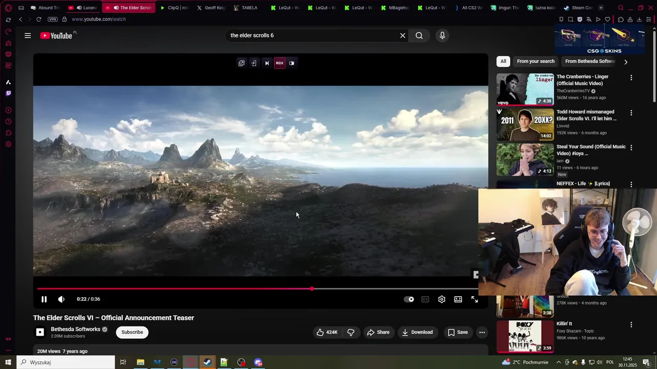Open options menu for Steal Your Sound video
This screenshot has width=657, height=369.
click(631, 147)
